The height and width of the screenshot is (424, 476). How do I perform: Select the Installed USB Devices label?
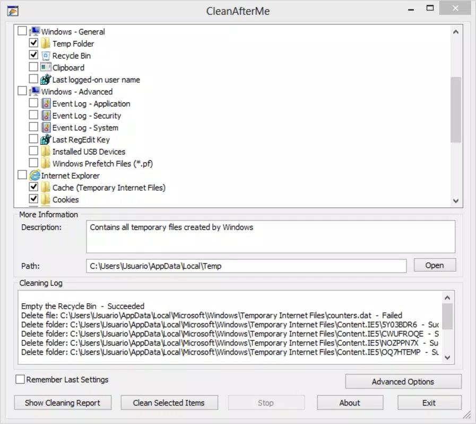(89, 152)
